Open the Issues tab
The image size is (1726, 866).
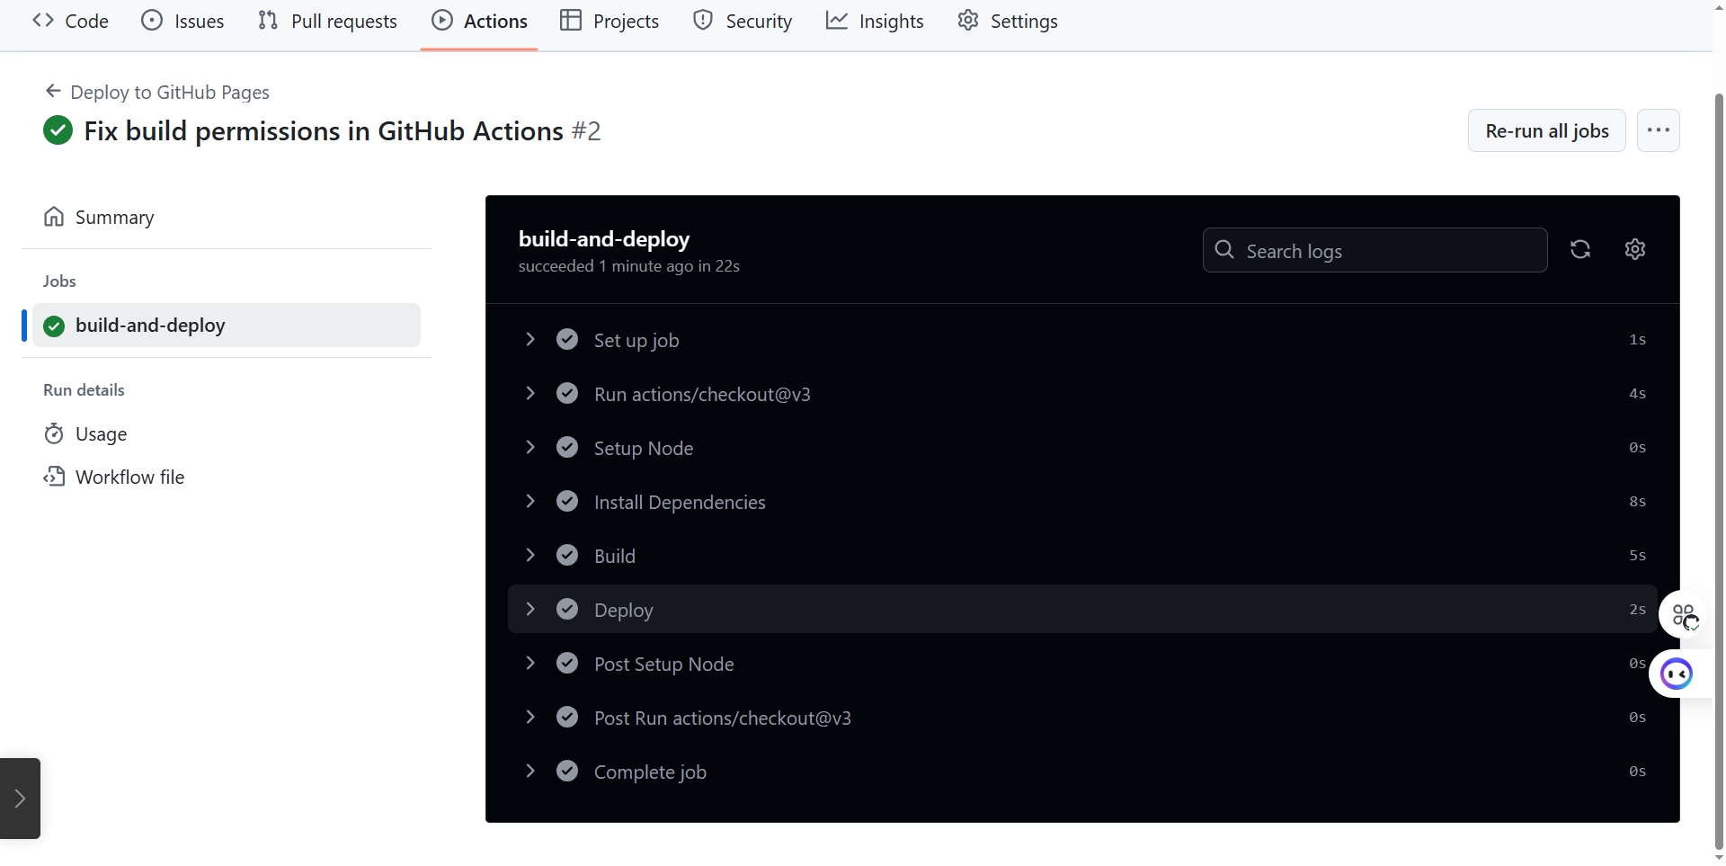pyautogui.click(x=182, y=21)
